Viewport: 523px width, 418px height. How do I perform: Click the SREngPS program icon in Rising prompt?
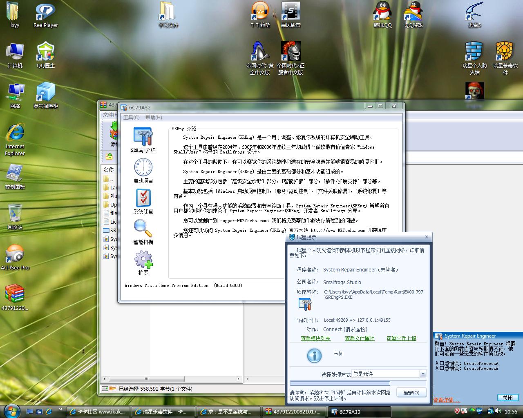tap(305, 304)
